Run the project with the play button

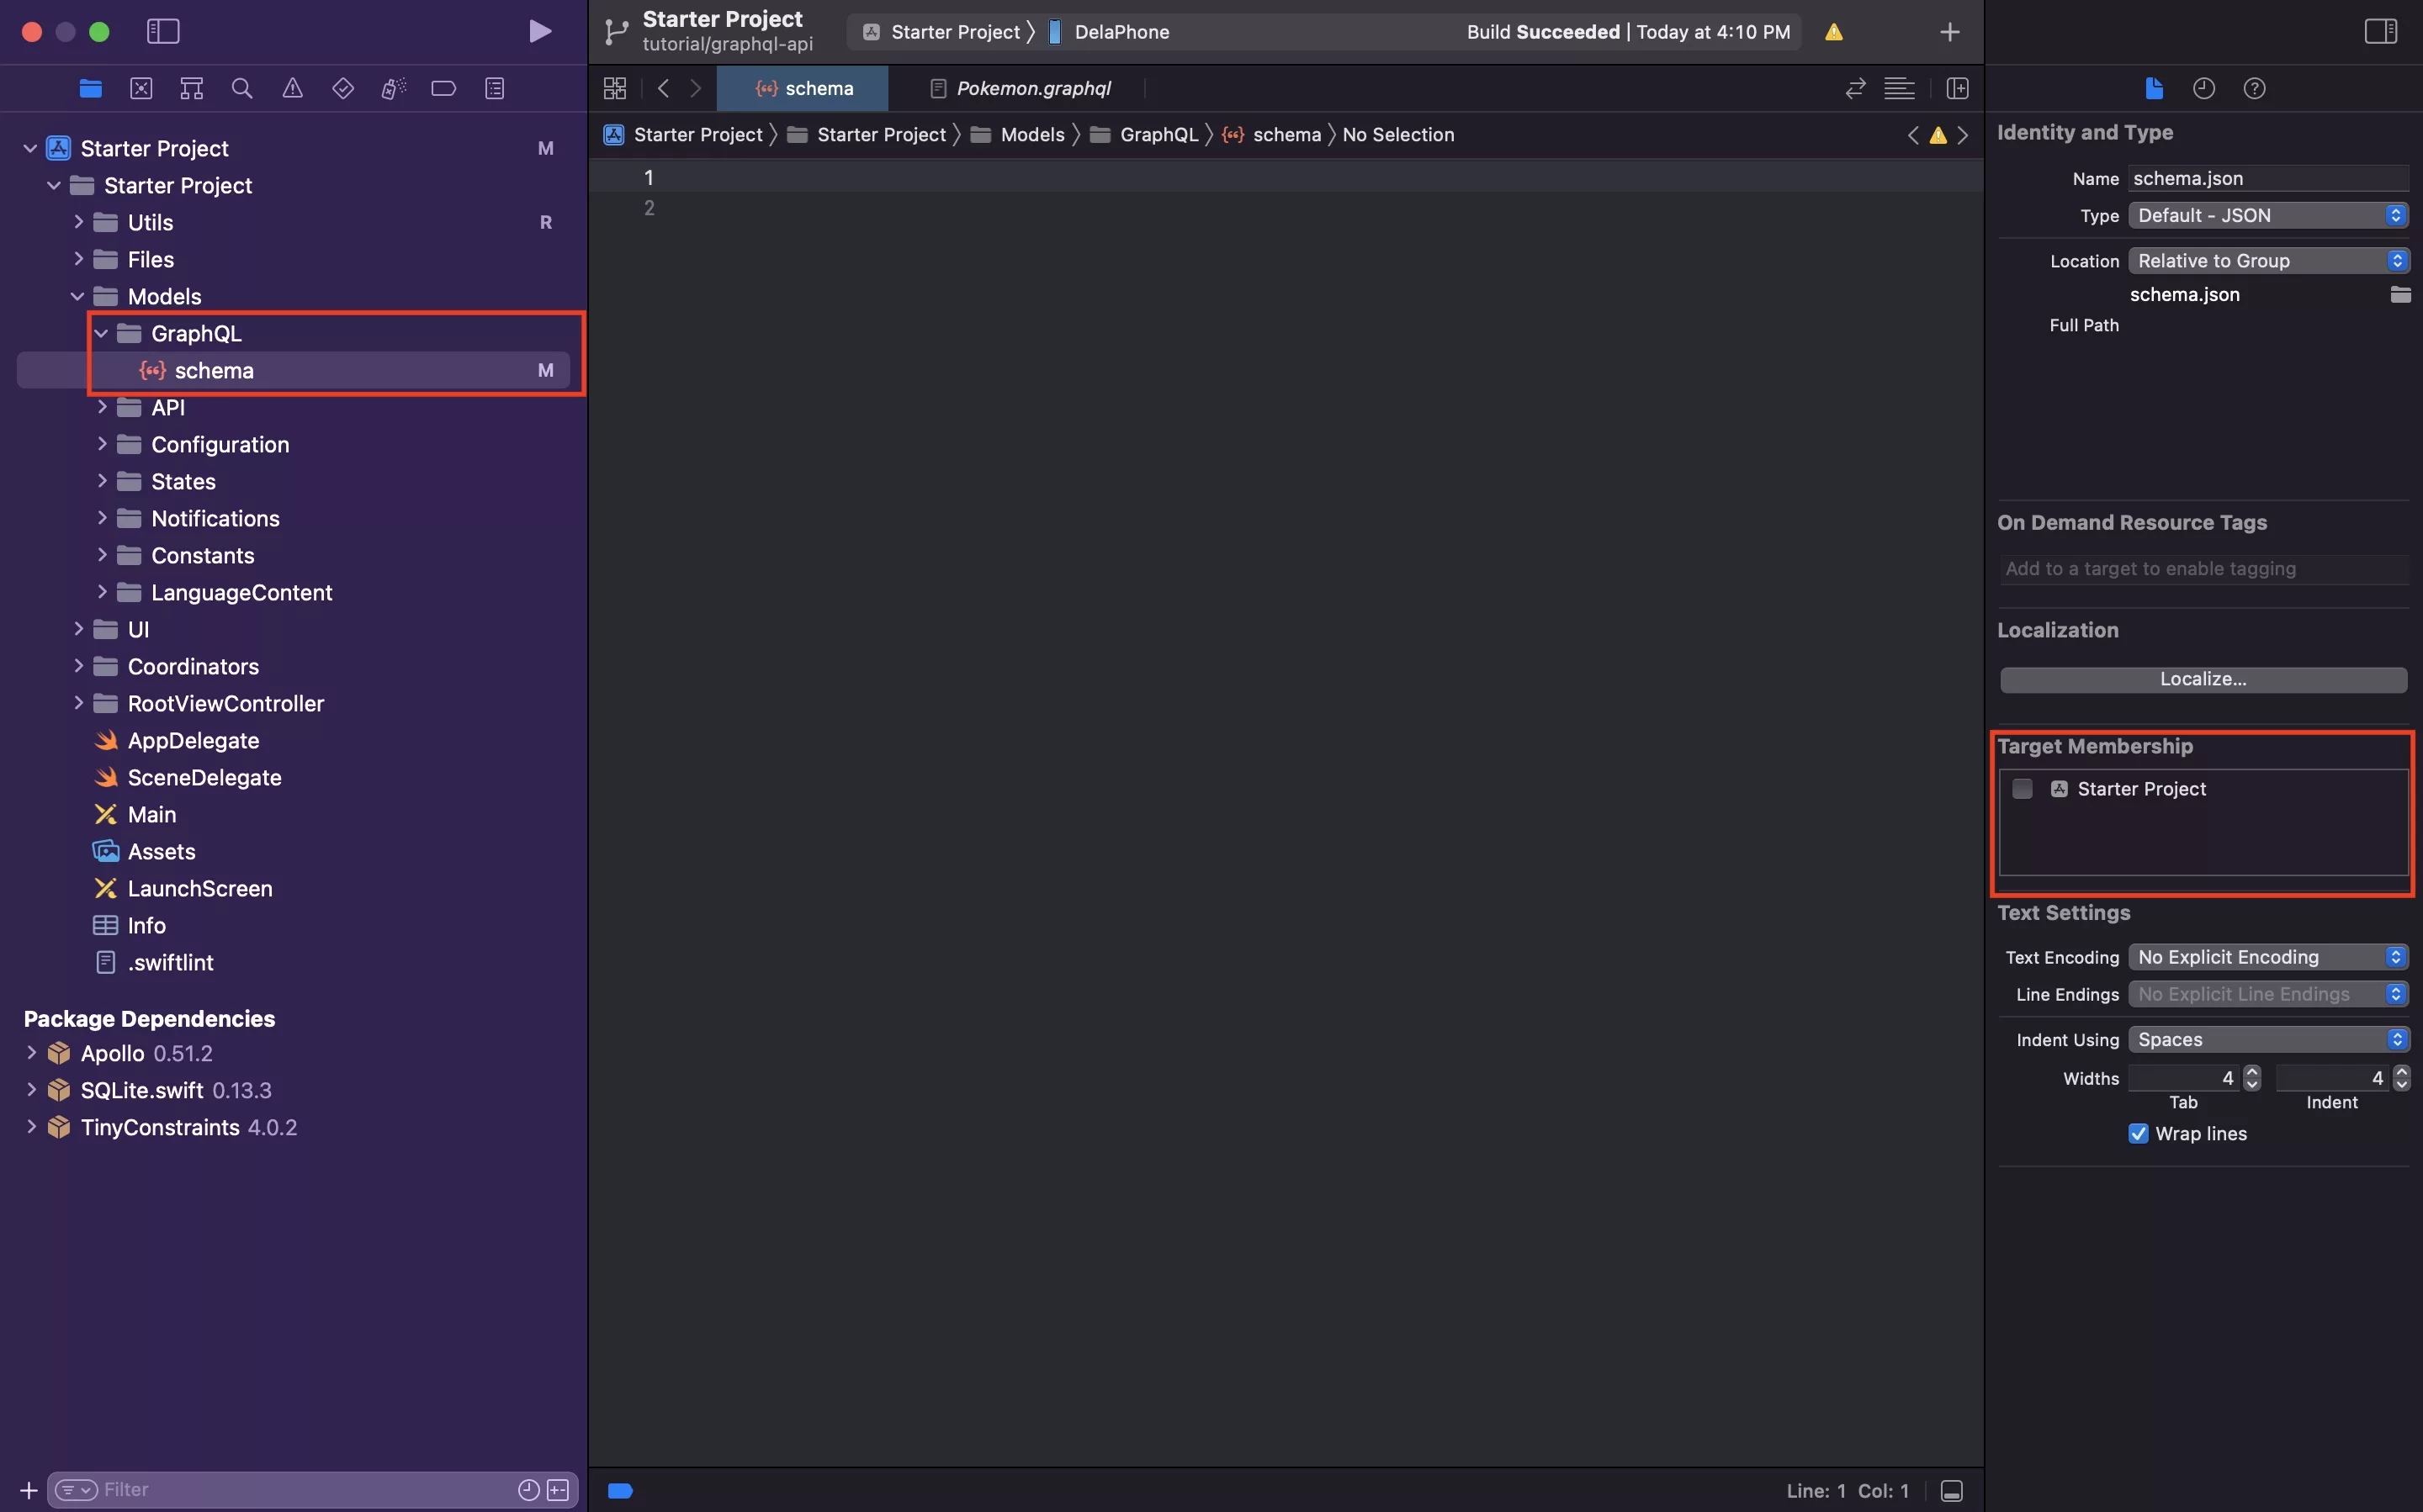[x=539, y=31]
